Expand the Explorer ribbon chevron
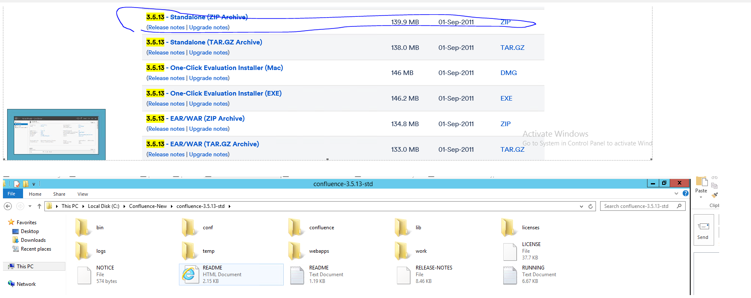 pyautogui.click(x=676, y=194)
